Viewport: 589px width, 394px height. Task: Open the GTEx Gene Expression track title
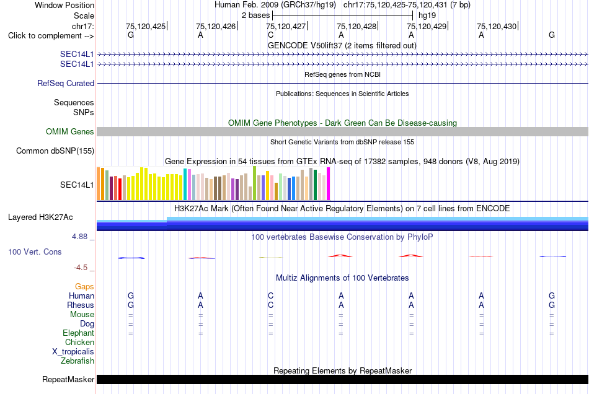pos(342,161)
